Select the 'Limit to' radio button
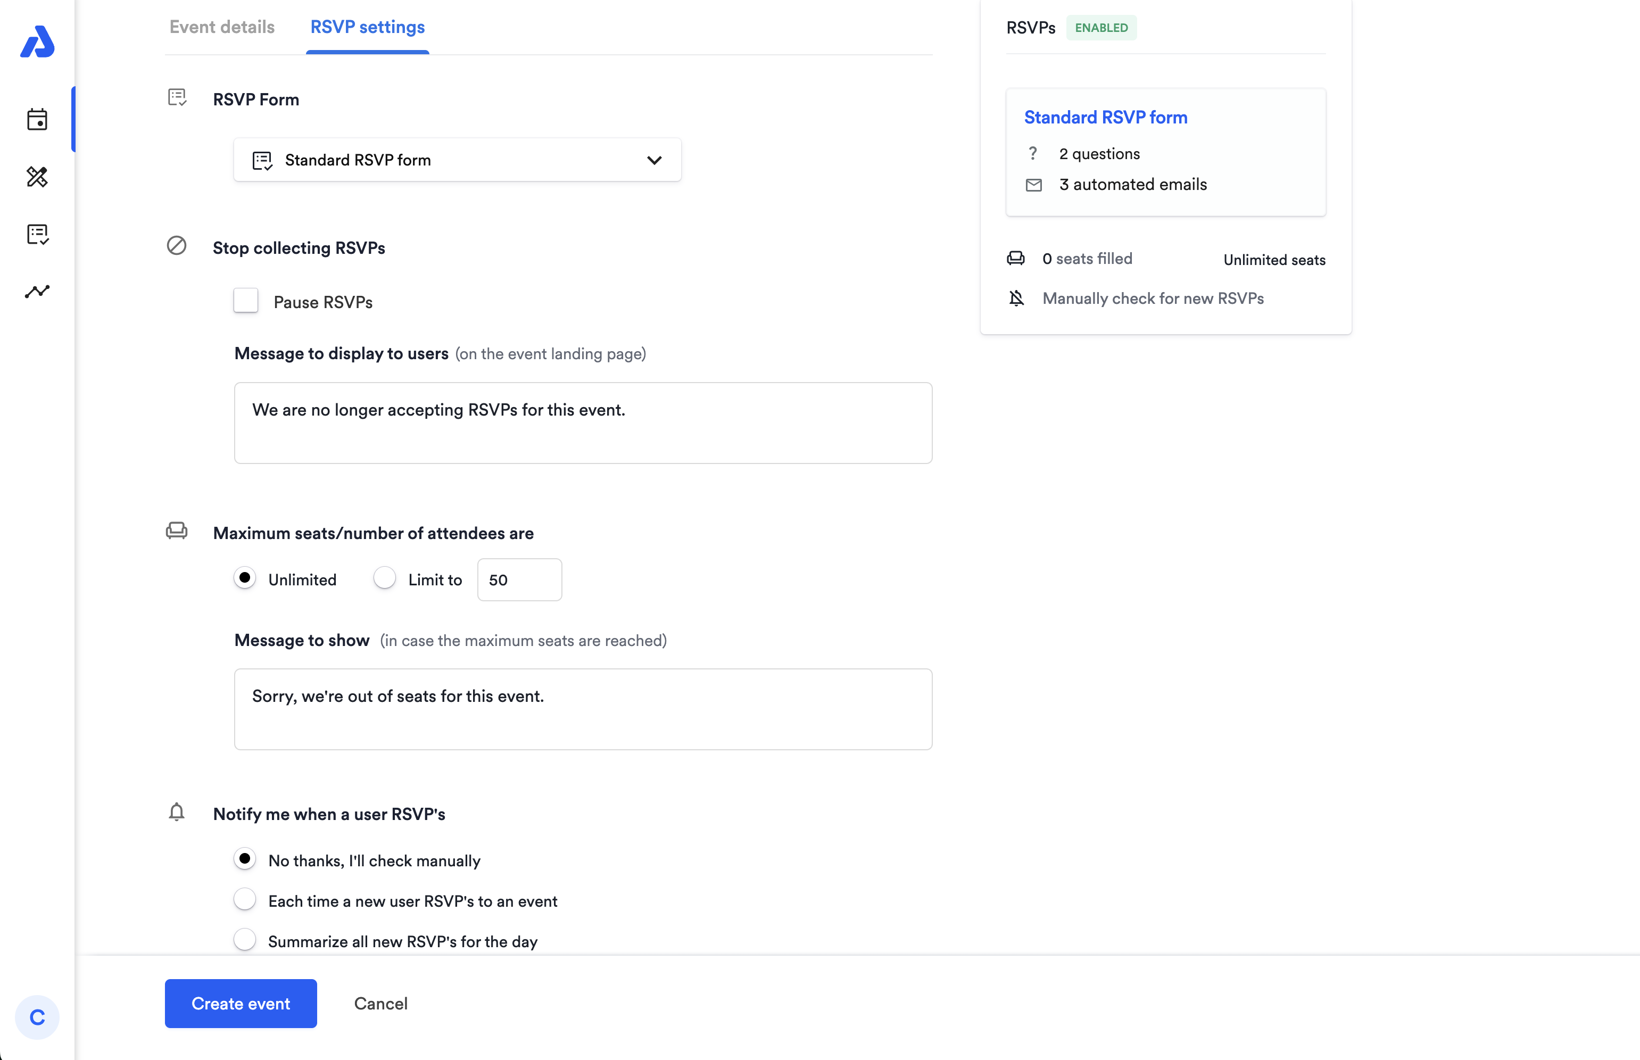The height and width of the screenshot is (1060, 1640). coord(385,578)
